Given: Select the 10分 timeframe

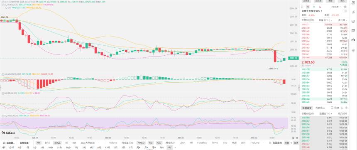Looking at the screenshot, I should 50,148.
